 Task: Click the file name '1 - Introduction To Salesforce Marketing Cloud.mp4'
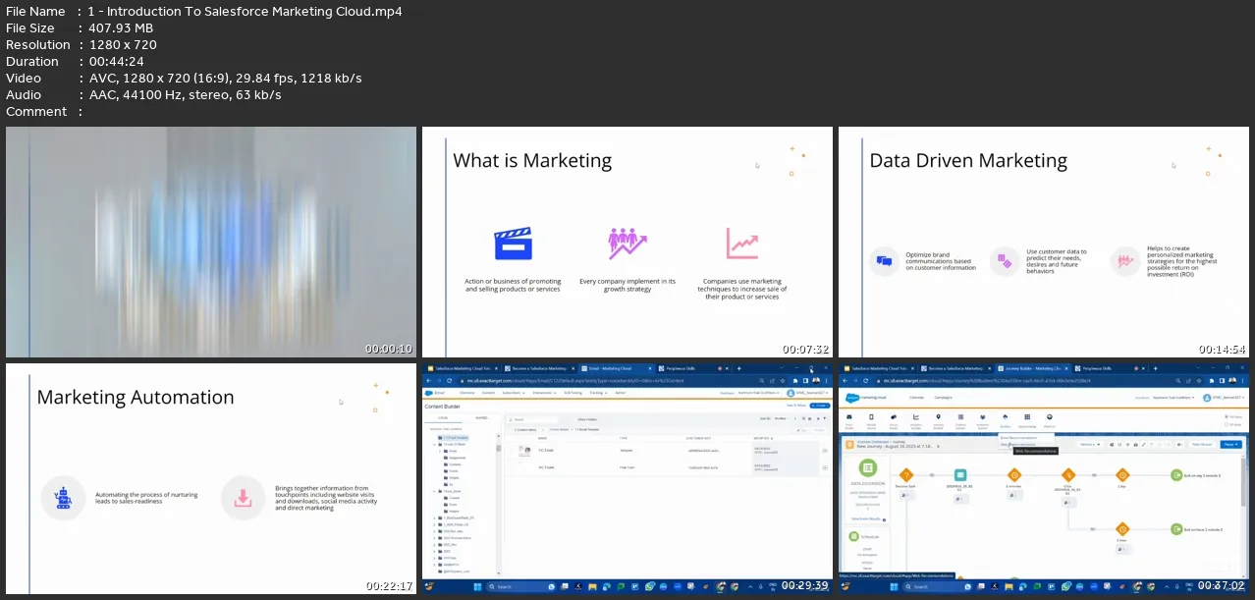pos(245,11)
